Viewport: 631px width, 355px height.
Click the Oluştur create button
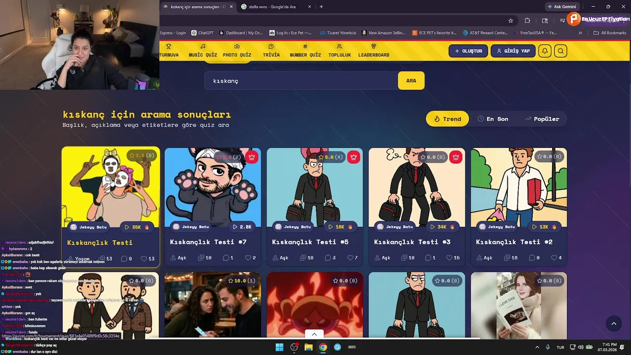coord(468,51)
